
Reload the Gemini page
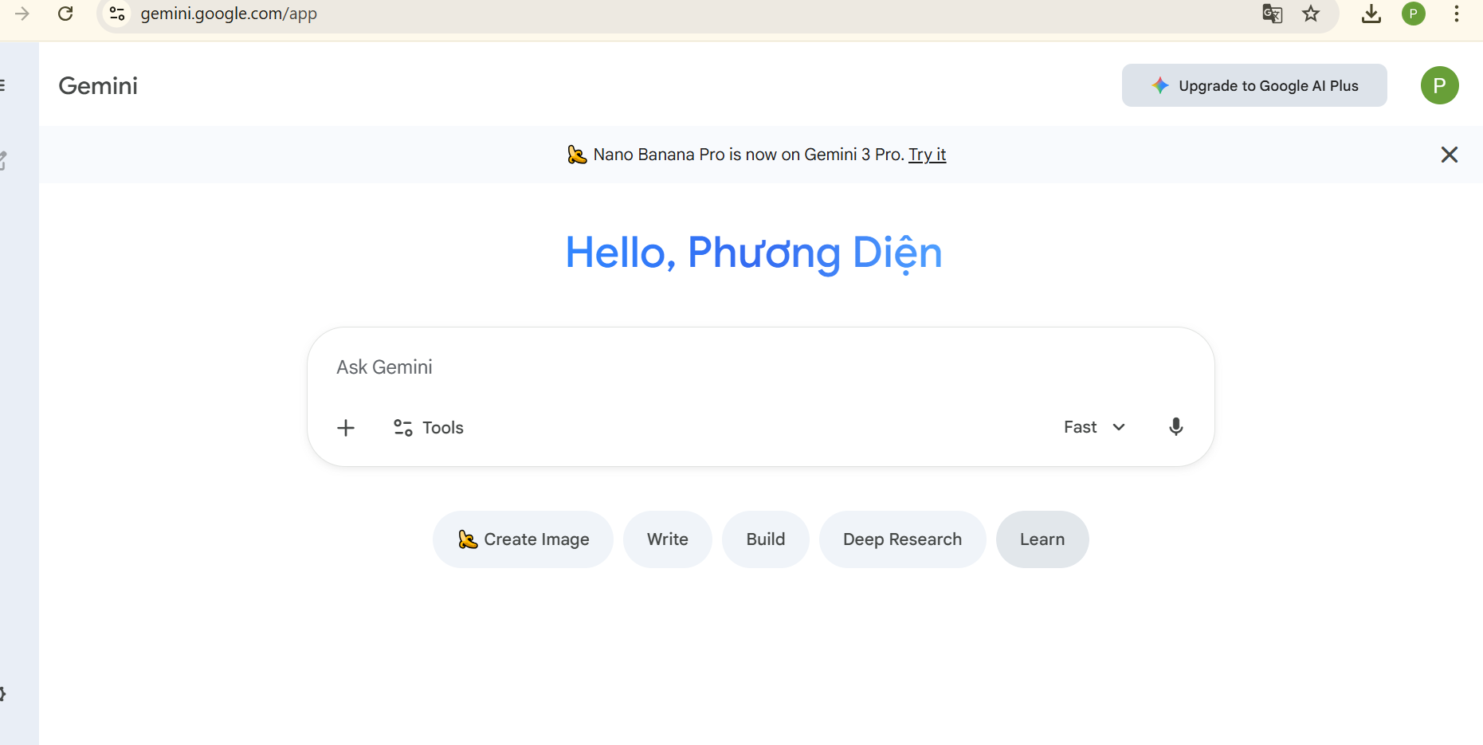pyautogui.click(x=66, y=14)
